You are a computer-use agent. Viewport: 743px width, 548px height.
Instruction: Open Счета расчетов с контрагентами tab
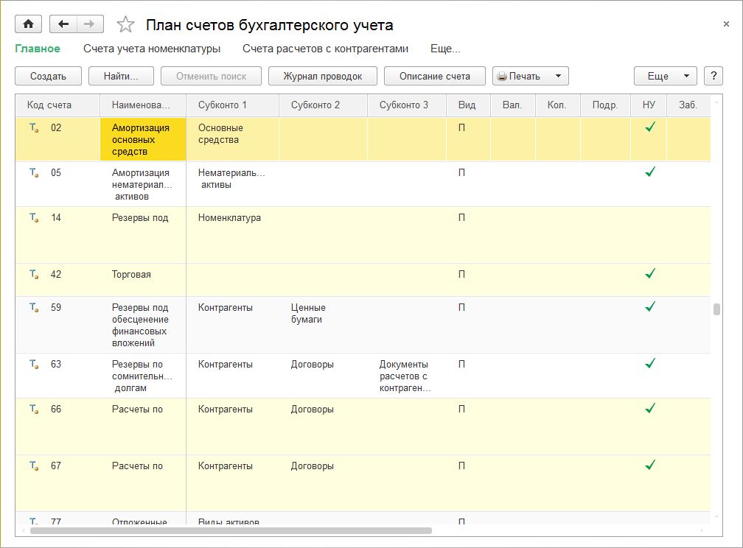(x=325, y=49)
